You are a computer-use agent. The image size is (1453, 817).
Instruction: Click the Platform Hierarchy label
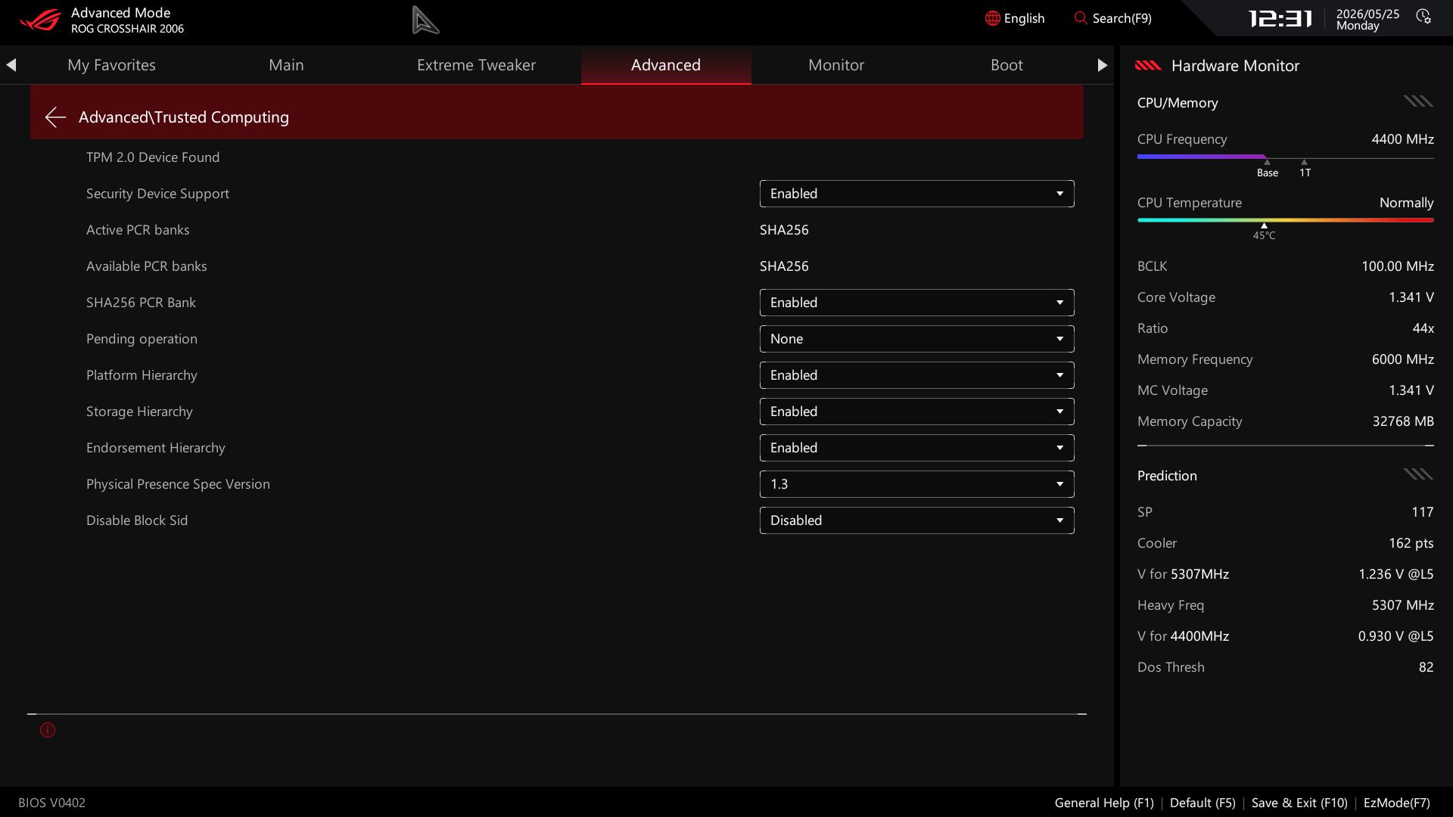142,375
